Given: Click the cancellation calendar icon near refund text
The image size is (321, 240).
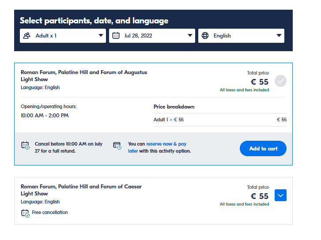Looking at the screenshot, I should 25,145.
